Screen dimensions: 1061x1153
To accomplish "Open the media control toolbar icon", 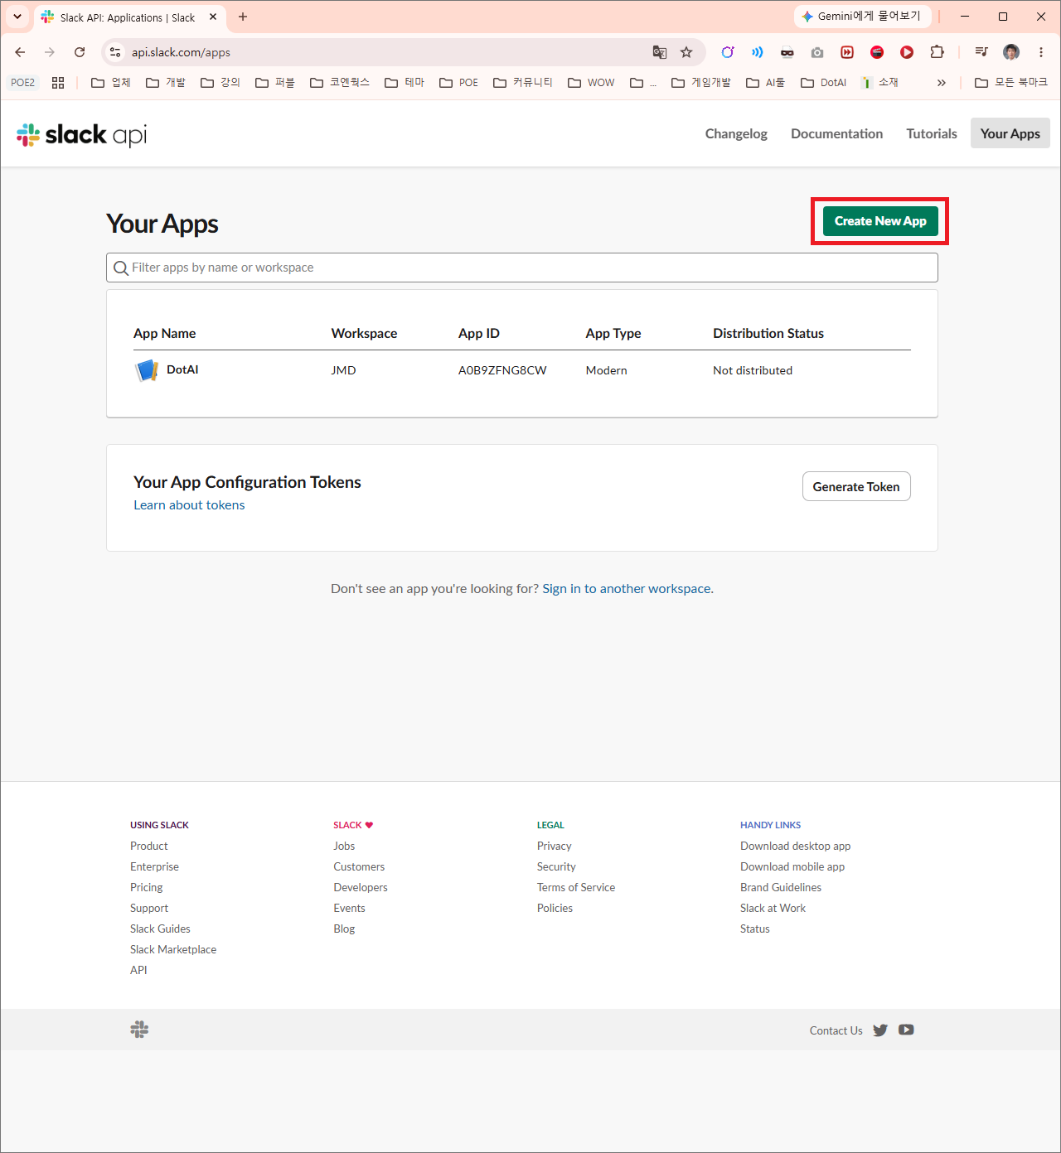I will click(x=981, y=52).
